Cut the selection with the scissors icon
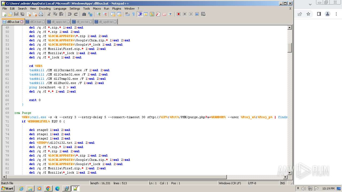 coord(49,14)
